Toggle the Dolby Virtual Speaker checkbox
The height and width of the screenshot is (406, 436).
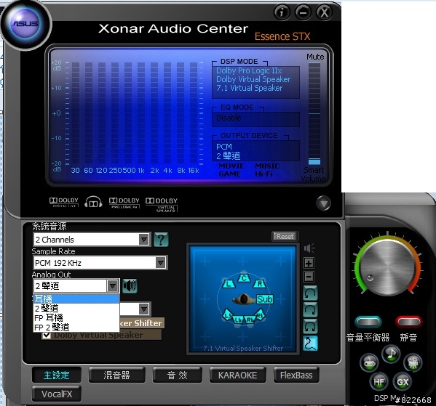coord(47,336)
